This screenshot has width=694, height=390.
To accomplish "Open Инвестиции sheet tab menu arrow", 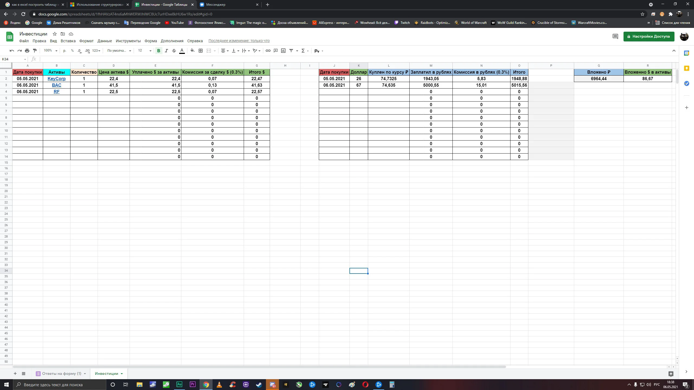I will point(122,374).
